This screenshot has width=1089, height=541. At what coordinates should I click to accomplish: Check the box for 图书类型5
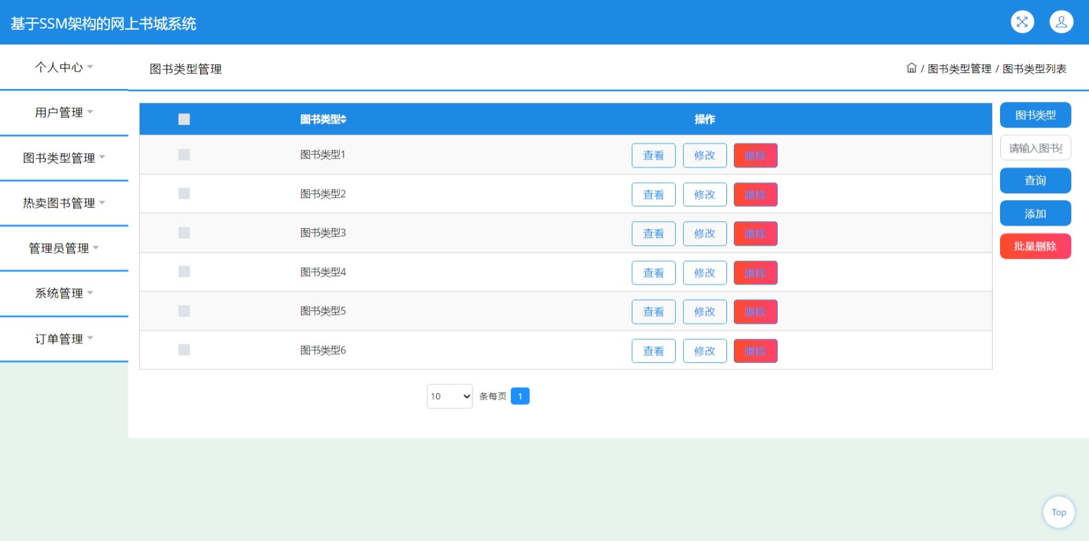click(184, 311)
